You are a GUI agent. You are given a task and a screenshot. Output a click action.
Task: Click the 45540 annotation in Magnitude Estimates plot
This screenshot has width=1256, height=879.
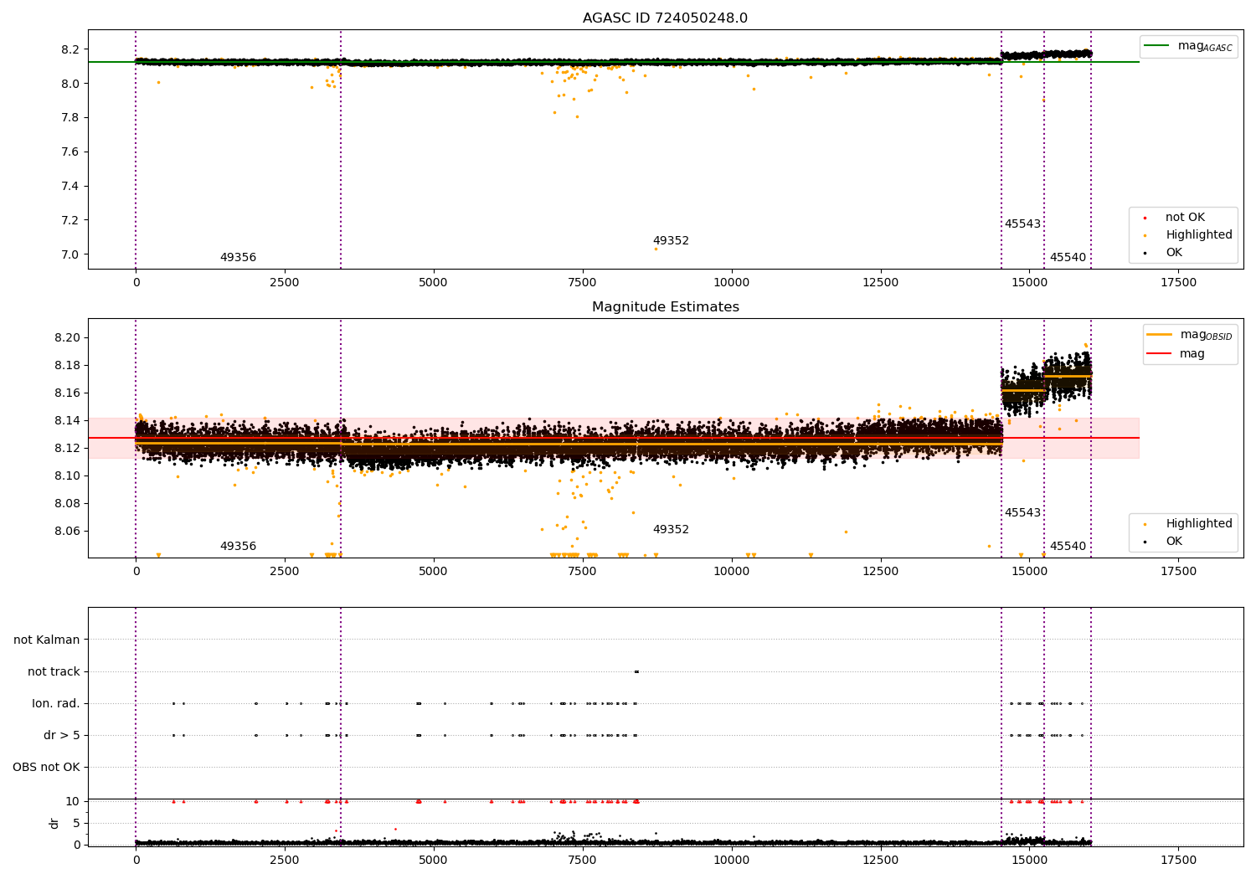(x=1068, y=547)
